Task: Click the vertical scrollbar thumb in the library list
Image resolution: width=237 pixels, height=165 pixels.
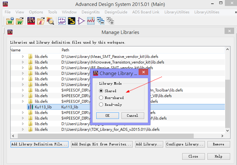Action: [x=227, y=104]
